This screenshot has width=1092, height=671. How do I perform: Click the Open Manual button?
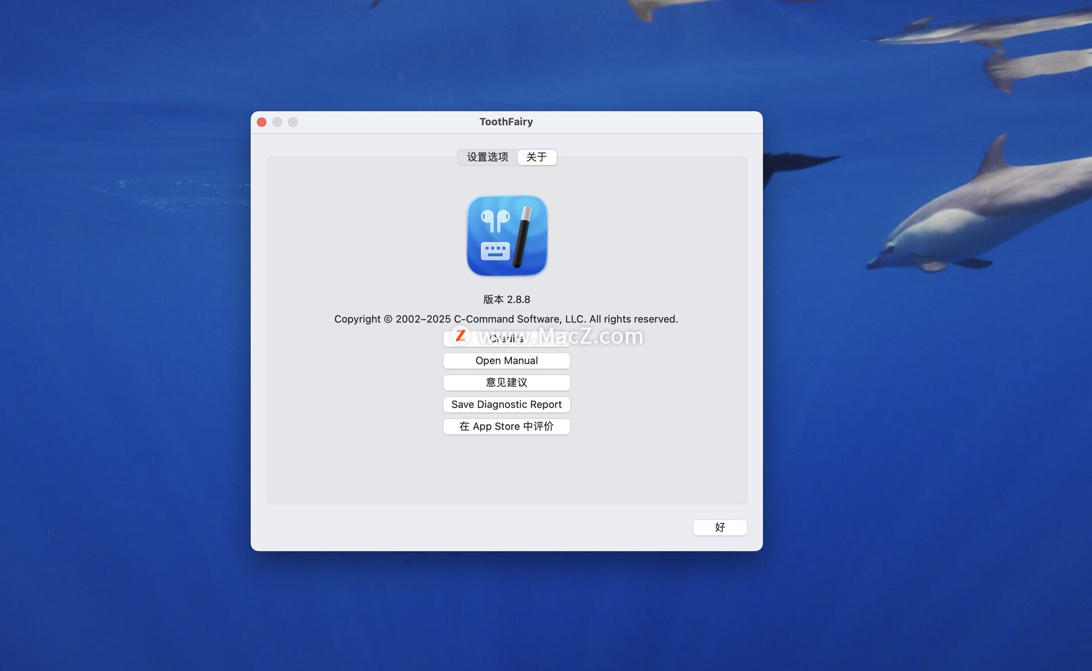click(x=506, y=361)
